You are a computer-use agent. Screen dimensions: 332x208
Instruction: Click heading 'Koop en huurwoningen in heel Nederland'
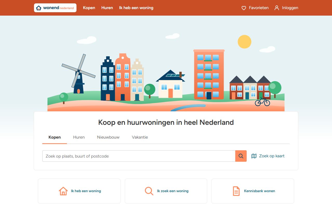click(166, 122)
